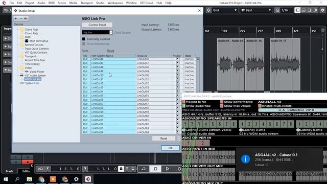Select VST System Link in the device tree
Screen dimensions: 327x184
pos(30,83)
